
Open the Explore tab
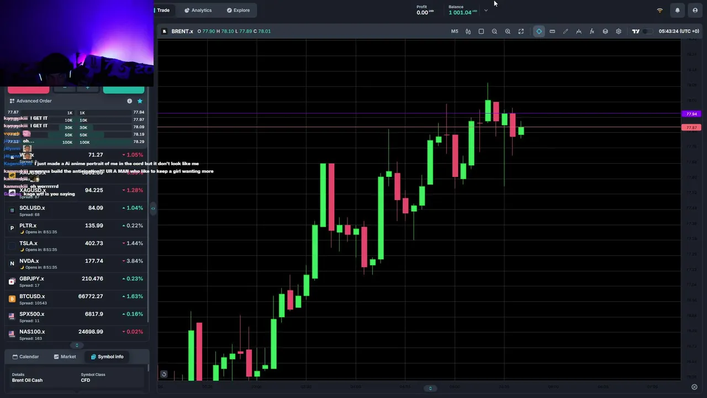click(238, 10)
